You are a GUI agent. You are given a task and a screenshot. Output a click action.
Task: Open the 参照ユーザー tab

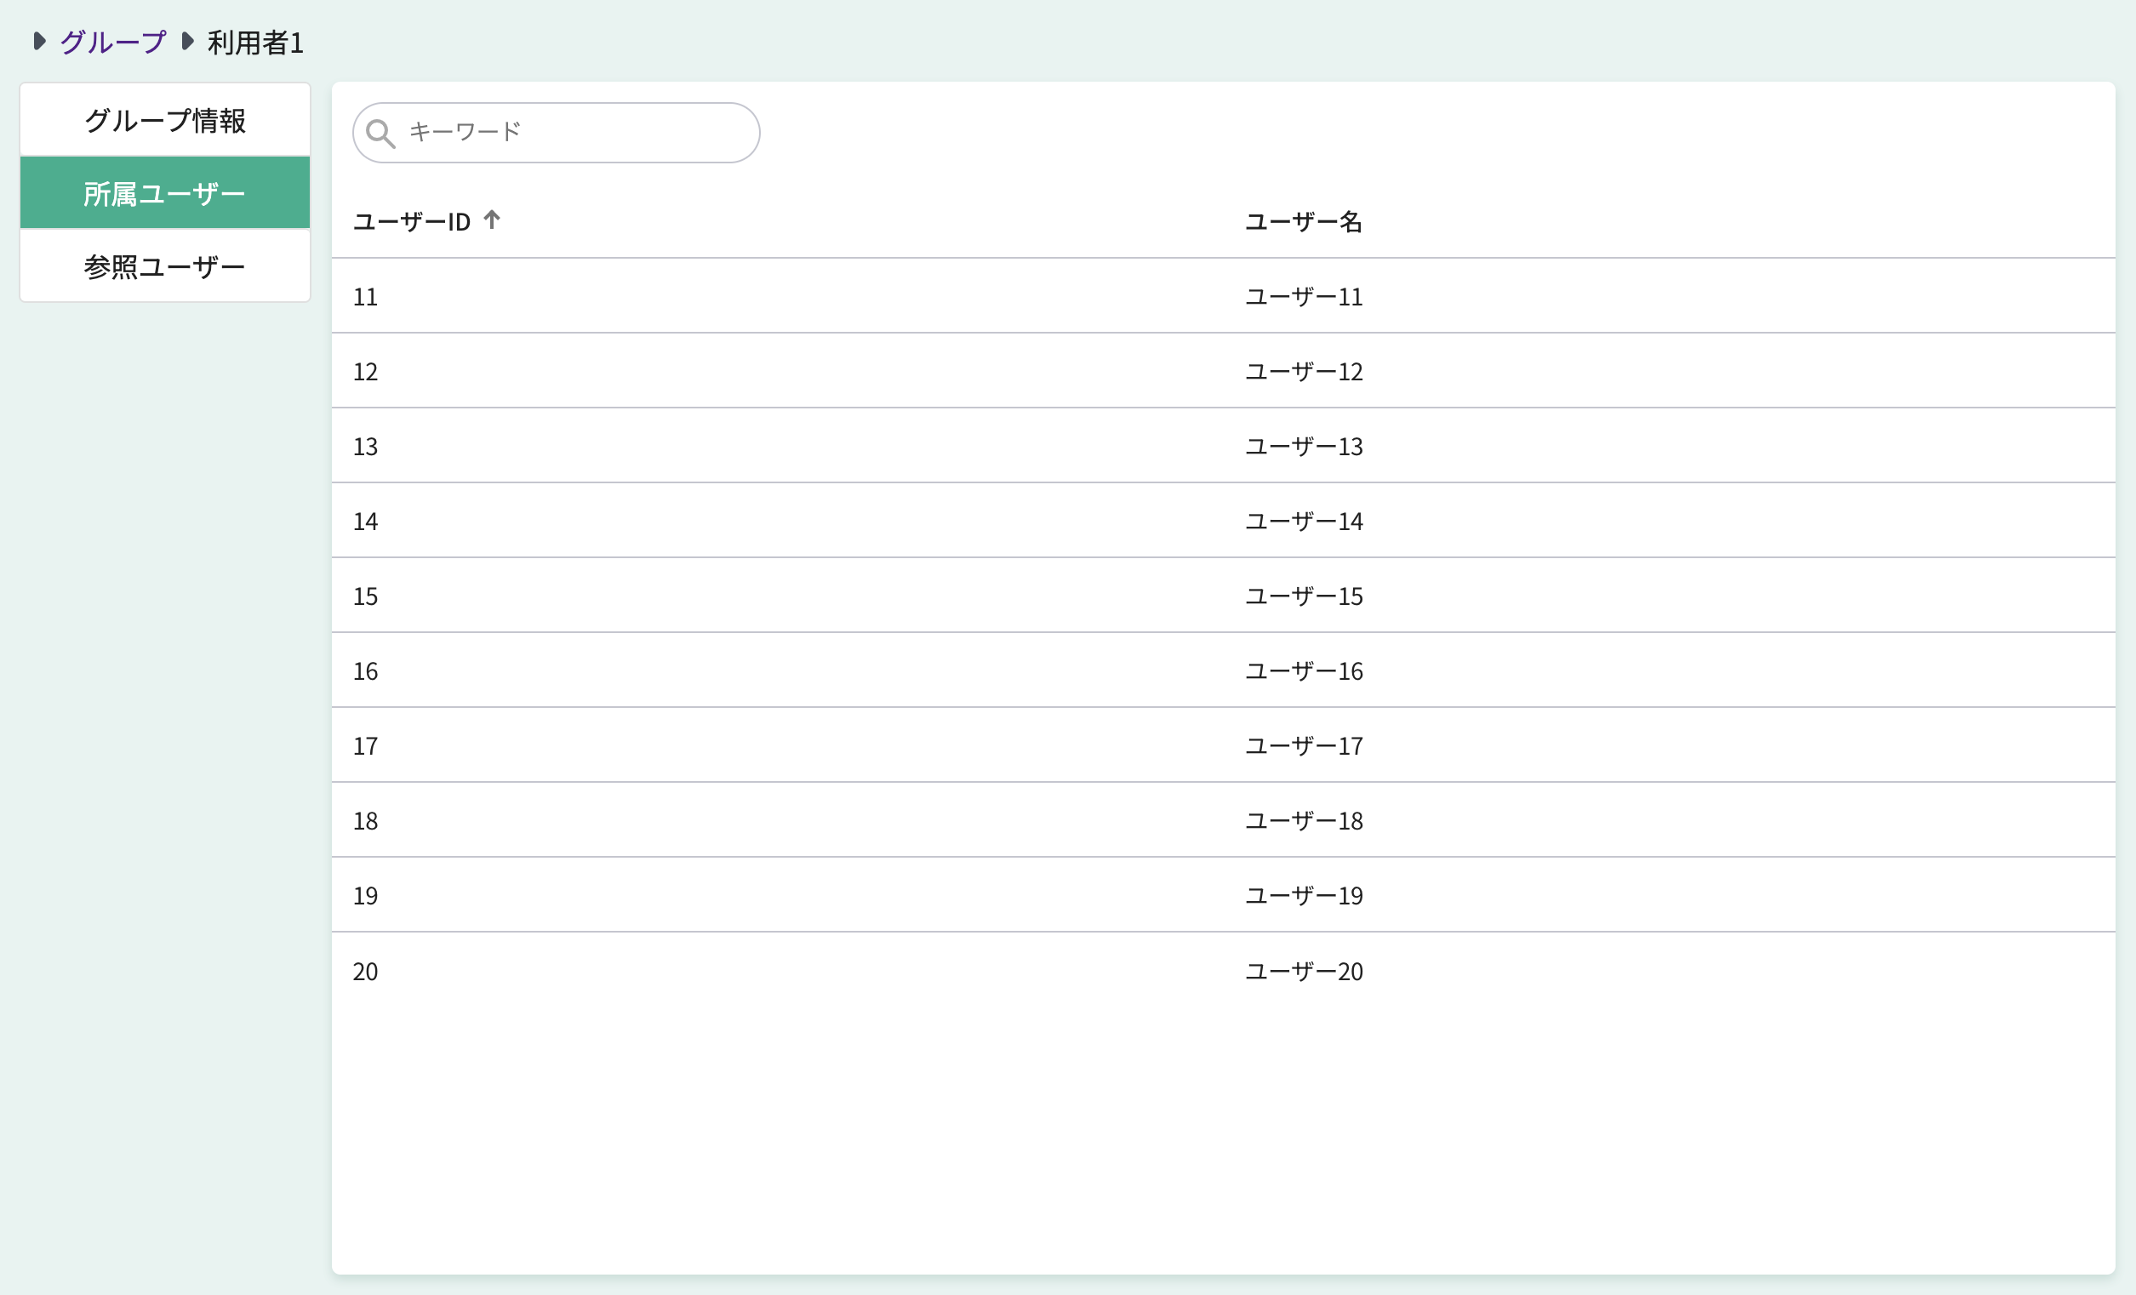pyautogui.click(x=165, y=266)
